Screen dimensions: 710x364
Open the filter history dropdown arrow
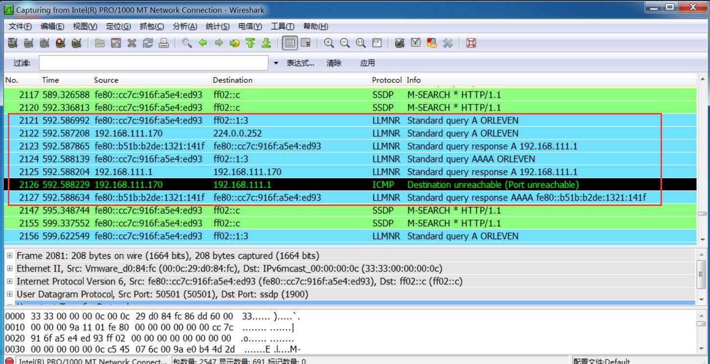coord(276,63)
